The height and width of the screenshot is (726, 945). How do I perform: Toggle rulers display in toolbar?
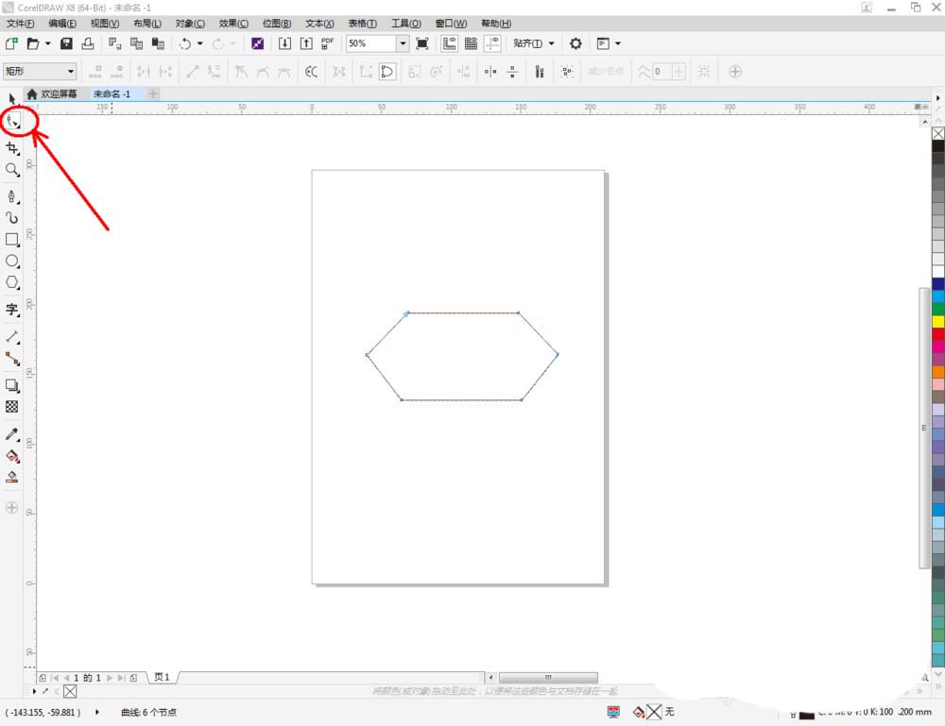pyautogui.click(x=449, y=43)
